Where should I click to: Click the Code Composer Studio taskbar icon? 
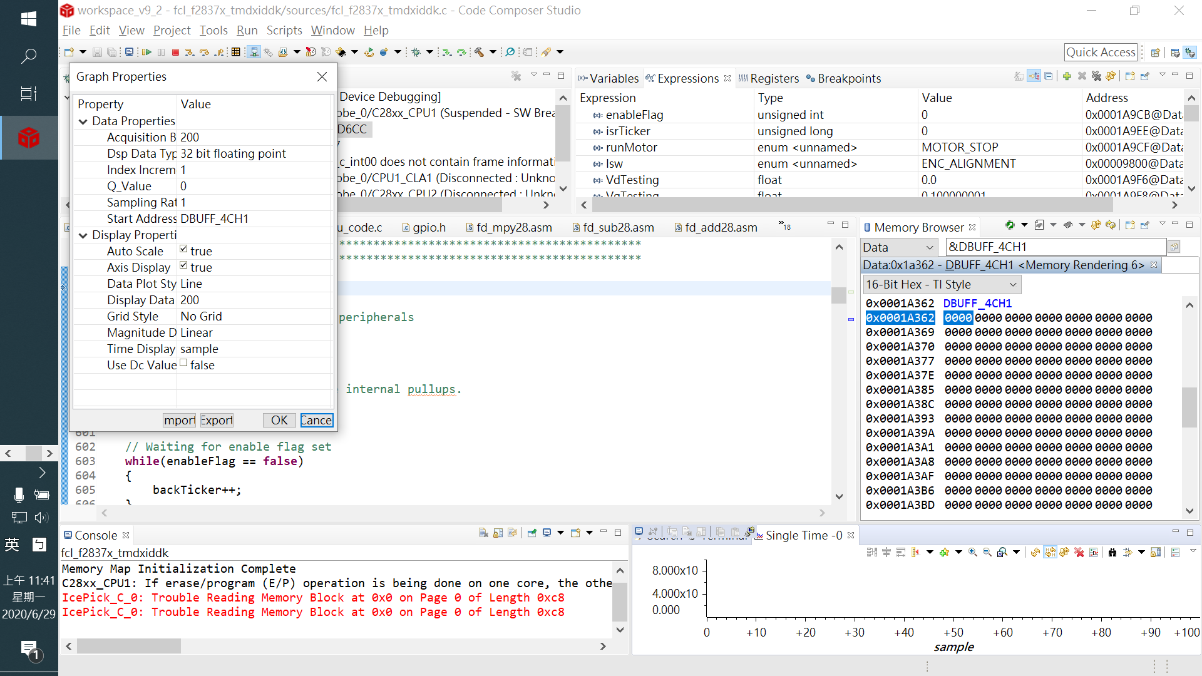29,138
